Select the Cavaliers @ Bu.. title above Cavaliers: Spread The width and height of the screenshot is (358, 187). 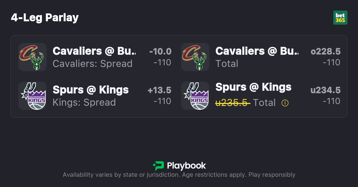click(x=94, y=51)
